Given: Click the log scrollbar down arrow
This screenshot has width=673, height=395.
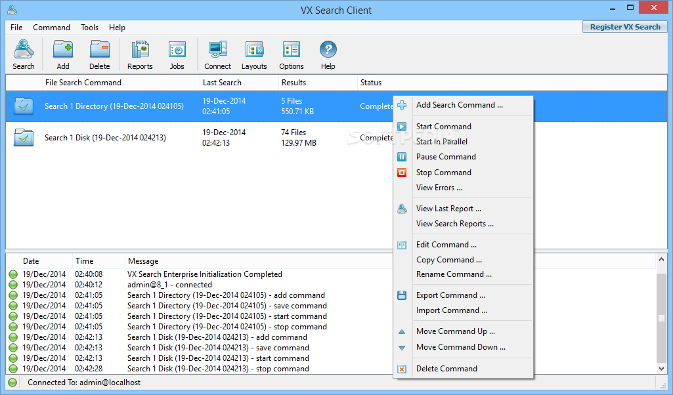Looking at the screenshot, I should click(661, 368).
